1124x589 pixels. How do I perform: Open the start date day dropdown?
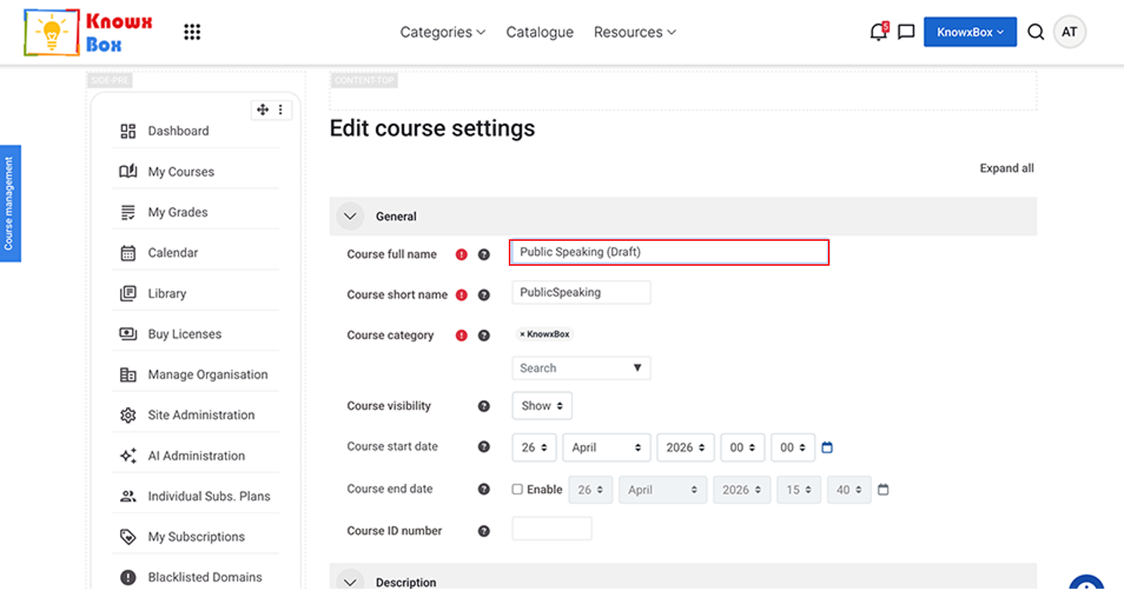pos(534,448)
